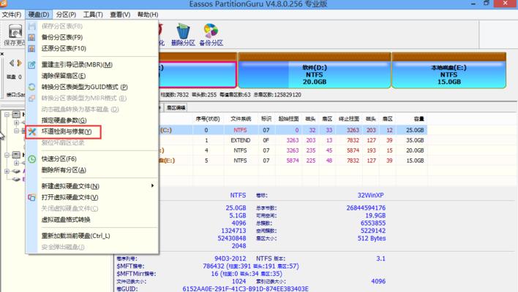Collapse the first hard disk tree node

tap(7, 115)
